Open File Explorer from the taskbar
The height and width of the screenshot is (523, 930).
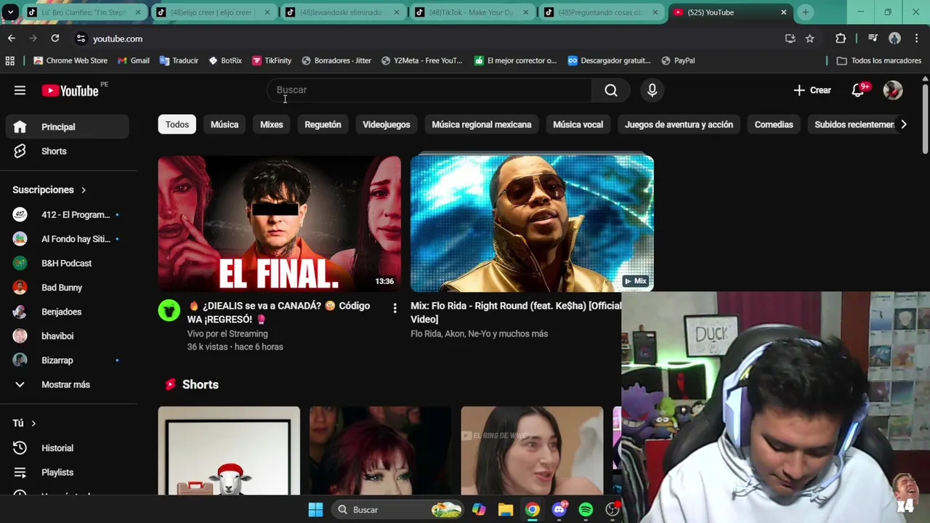coord(506,510)
